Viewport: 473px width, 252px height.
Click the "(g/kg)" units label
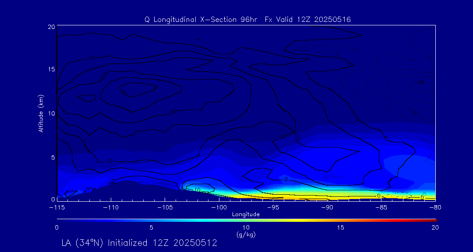246,235
